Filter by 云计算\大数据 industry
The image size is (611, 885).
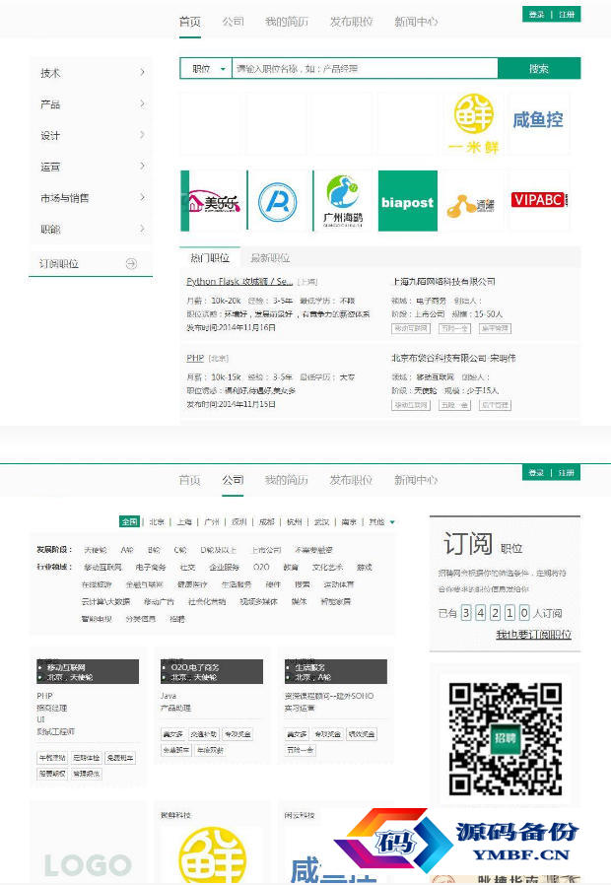[x=105, y=602]
